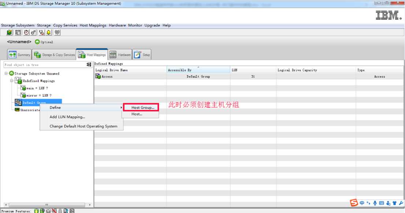Image resolution: width=405 pixels, height=213 pixels.
Task: Open the Host Mappings menu
Action: click(x=93, y=25)
